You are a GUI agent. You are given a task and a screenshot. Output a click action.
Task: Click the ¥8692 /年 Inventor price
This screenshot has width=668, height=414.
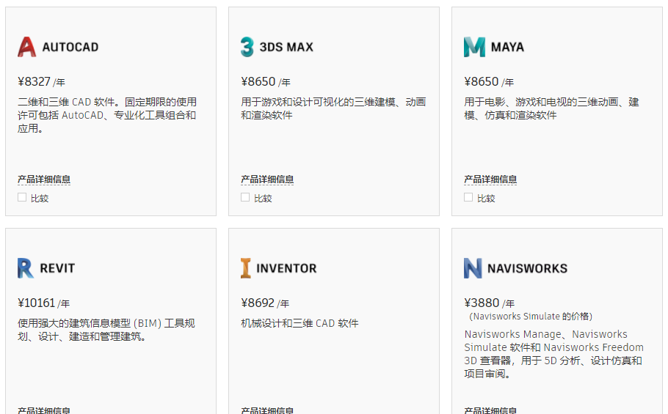point(265,303)
